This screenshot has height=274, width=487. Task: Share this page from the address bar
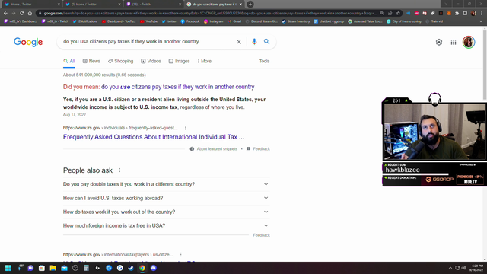[390, 14]
